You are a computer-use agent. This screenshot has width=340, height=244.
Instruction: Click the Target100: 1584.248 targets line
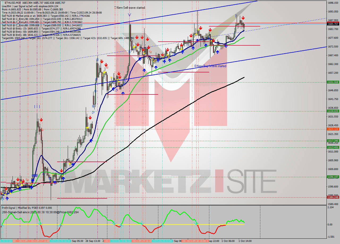68,38
